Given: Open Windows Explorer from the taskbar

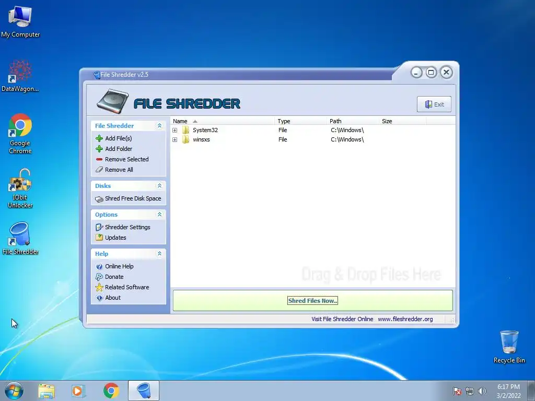Looking at the screenshot, I should tap(46, 391).
